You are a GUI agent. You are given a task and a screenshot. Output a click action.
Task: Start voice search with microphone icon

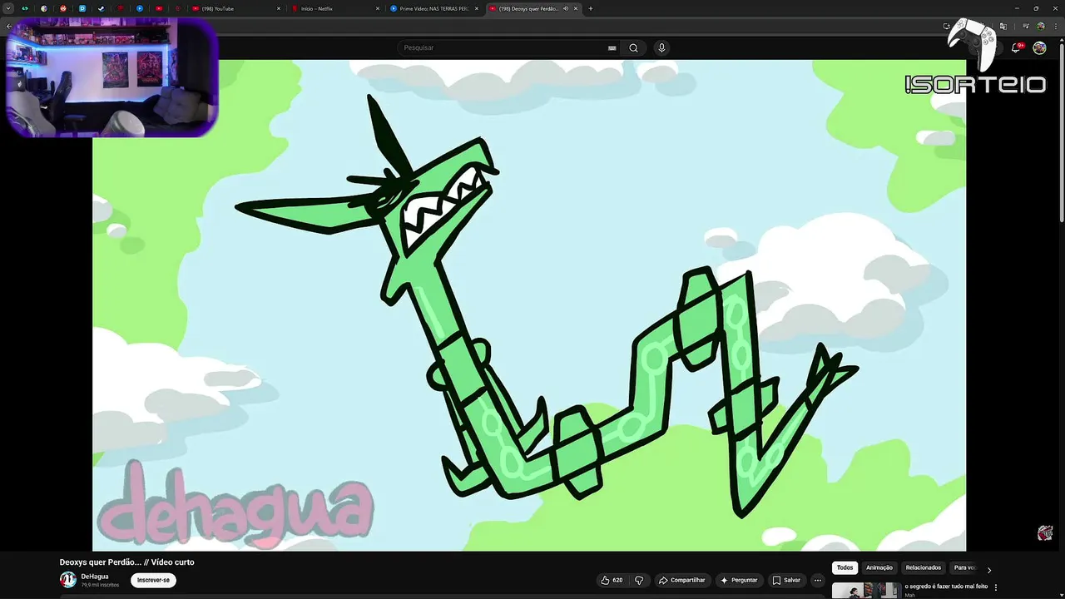point(661,47)
